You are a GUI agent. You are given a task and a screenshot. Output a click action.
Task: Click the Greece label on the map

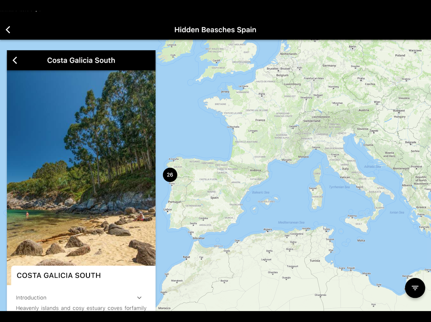coord(421,207)
